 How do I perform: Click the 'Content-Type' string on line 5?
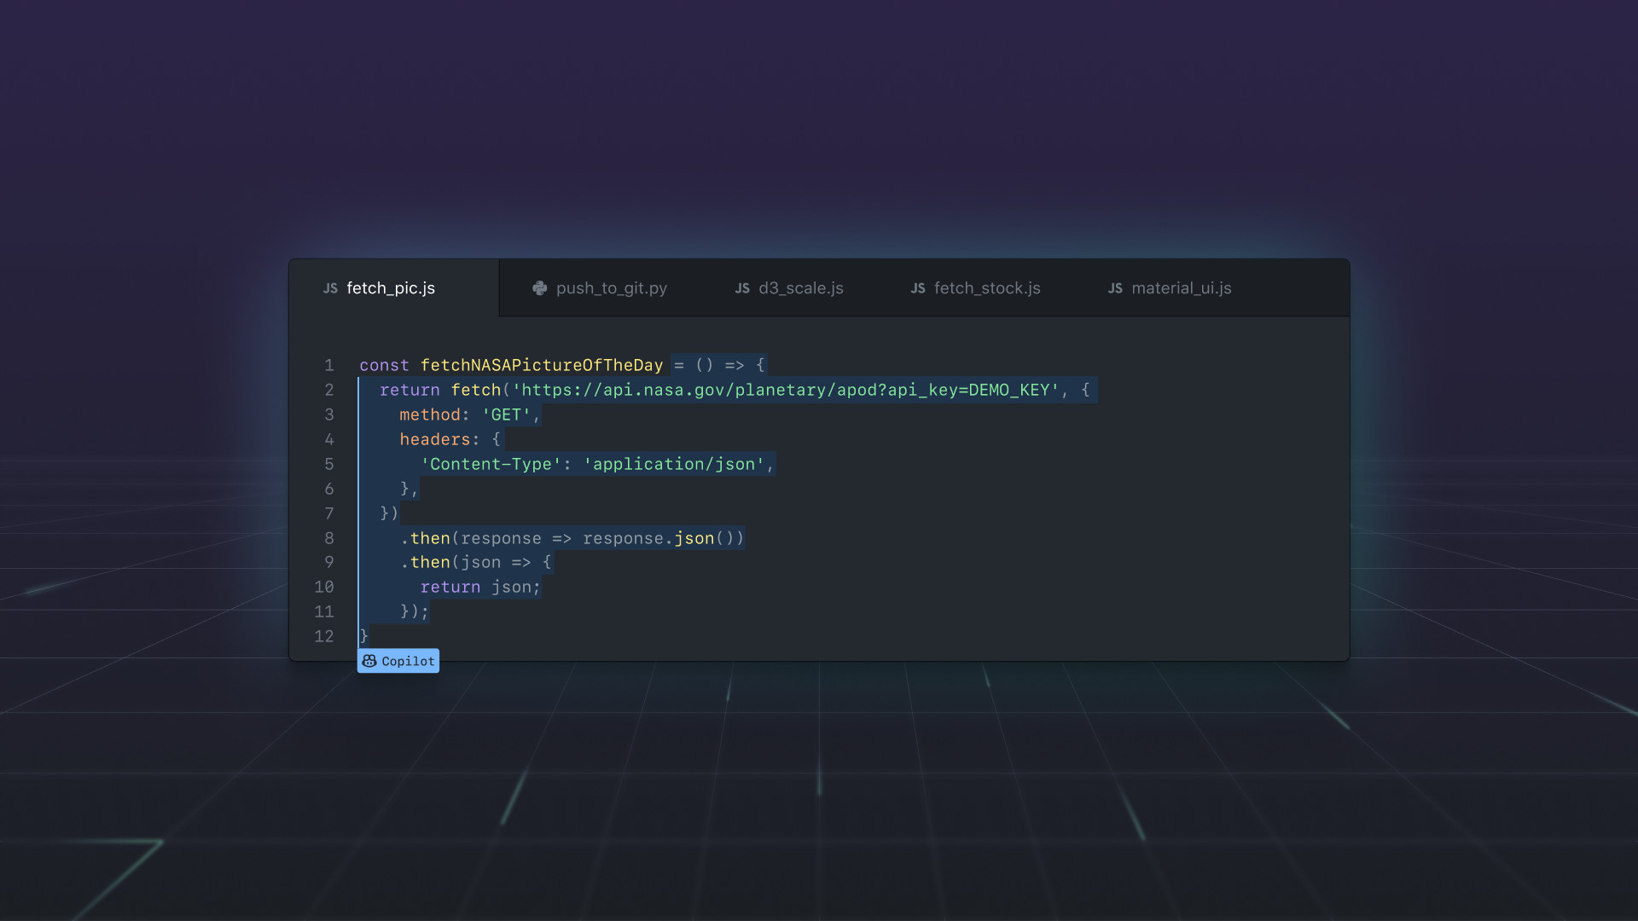coord(493,464)
